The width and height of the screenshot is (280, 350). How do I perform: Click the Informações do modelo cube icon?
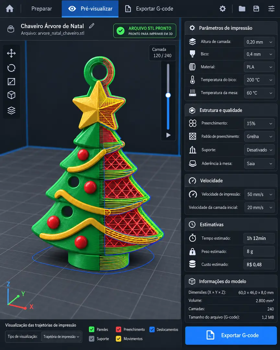192,281
